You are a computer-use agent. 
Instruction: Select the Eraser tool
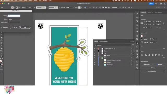click(2, 38)
